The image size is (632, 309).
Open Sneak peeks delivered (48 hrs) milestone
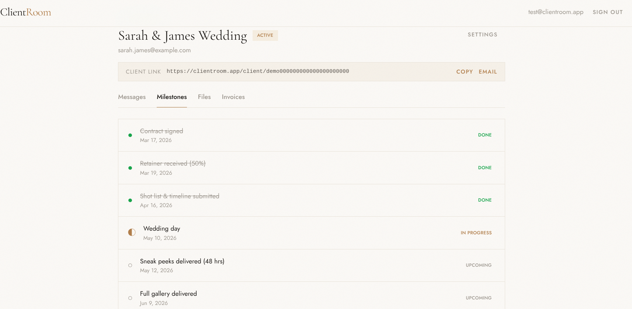(182, 262)
